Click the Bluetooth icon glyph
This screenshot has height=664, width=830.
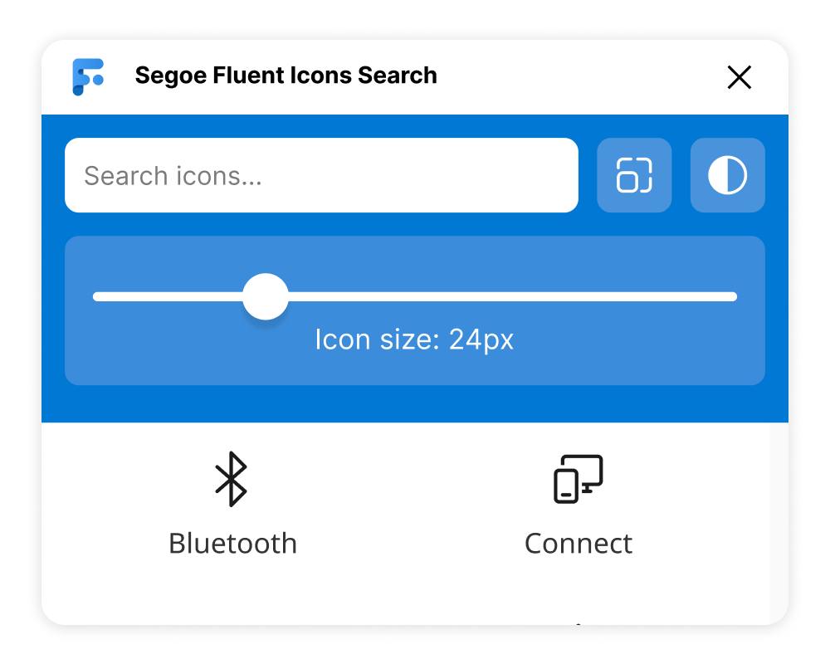(x=232, y=479)
